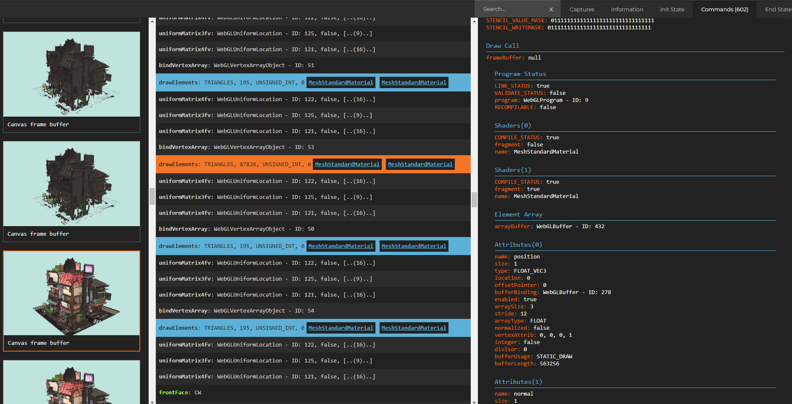This screenshot has height=404, width=792.
Task: Open second MeshStandardMaterial link in 87828 drawElements row
Action: point(420,164)
